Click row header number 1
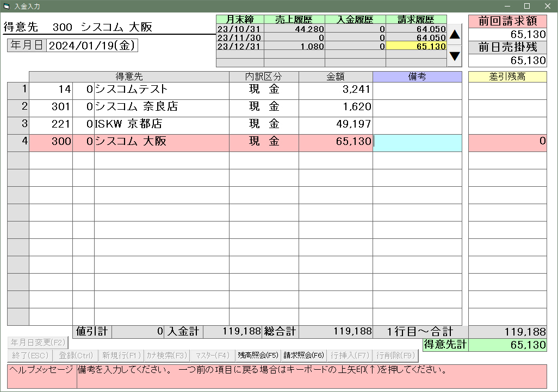Viewport: 558px width, 392px height. click(18, 91)
